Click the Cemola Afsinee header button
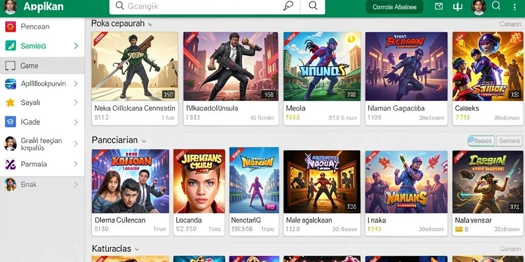 point(394,7)
